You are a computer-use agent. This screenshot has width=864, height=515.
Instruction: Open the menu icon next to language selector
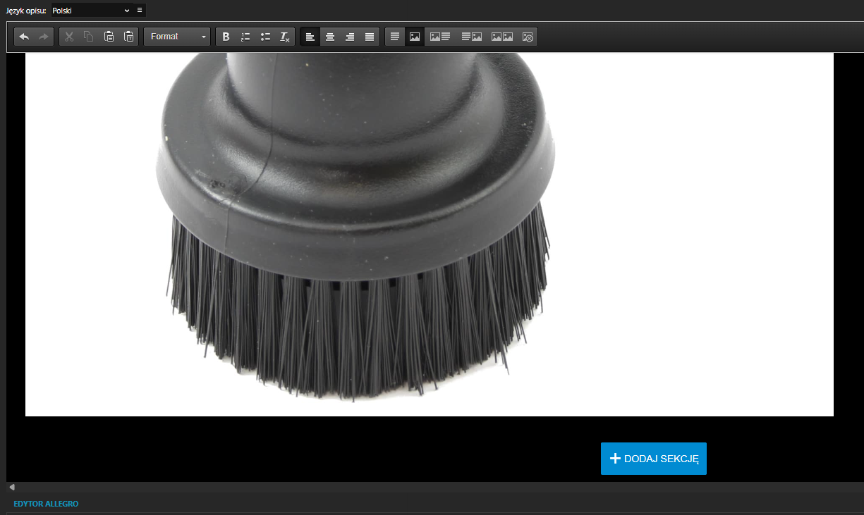pos(140,11)
